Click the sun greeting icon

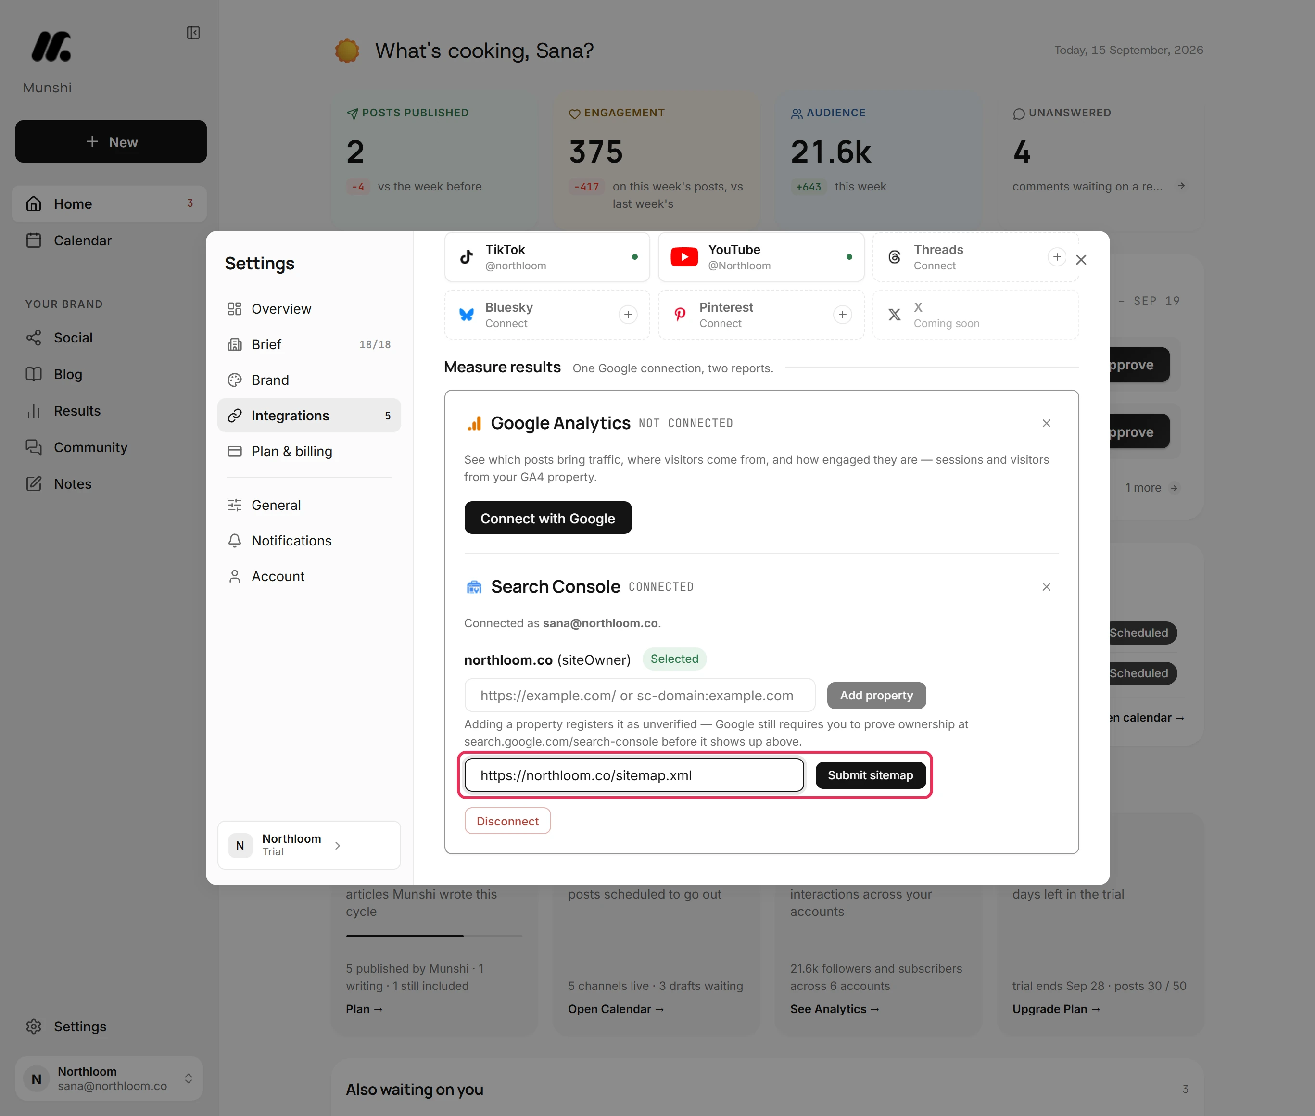347,51
